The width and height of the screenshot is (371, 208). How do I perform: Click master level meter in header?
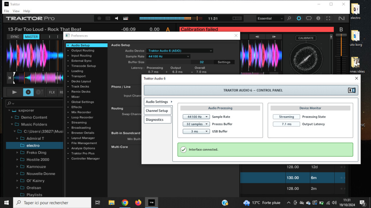pyautogui.click(x=171, y=19)
